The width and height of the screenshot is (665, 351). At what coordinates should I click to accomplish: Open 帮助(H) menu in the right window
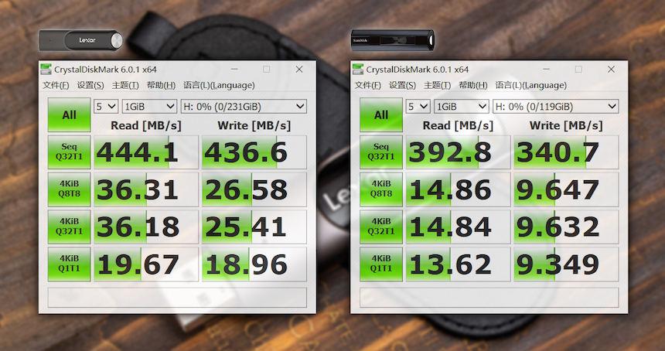[x=473, y=85]
